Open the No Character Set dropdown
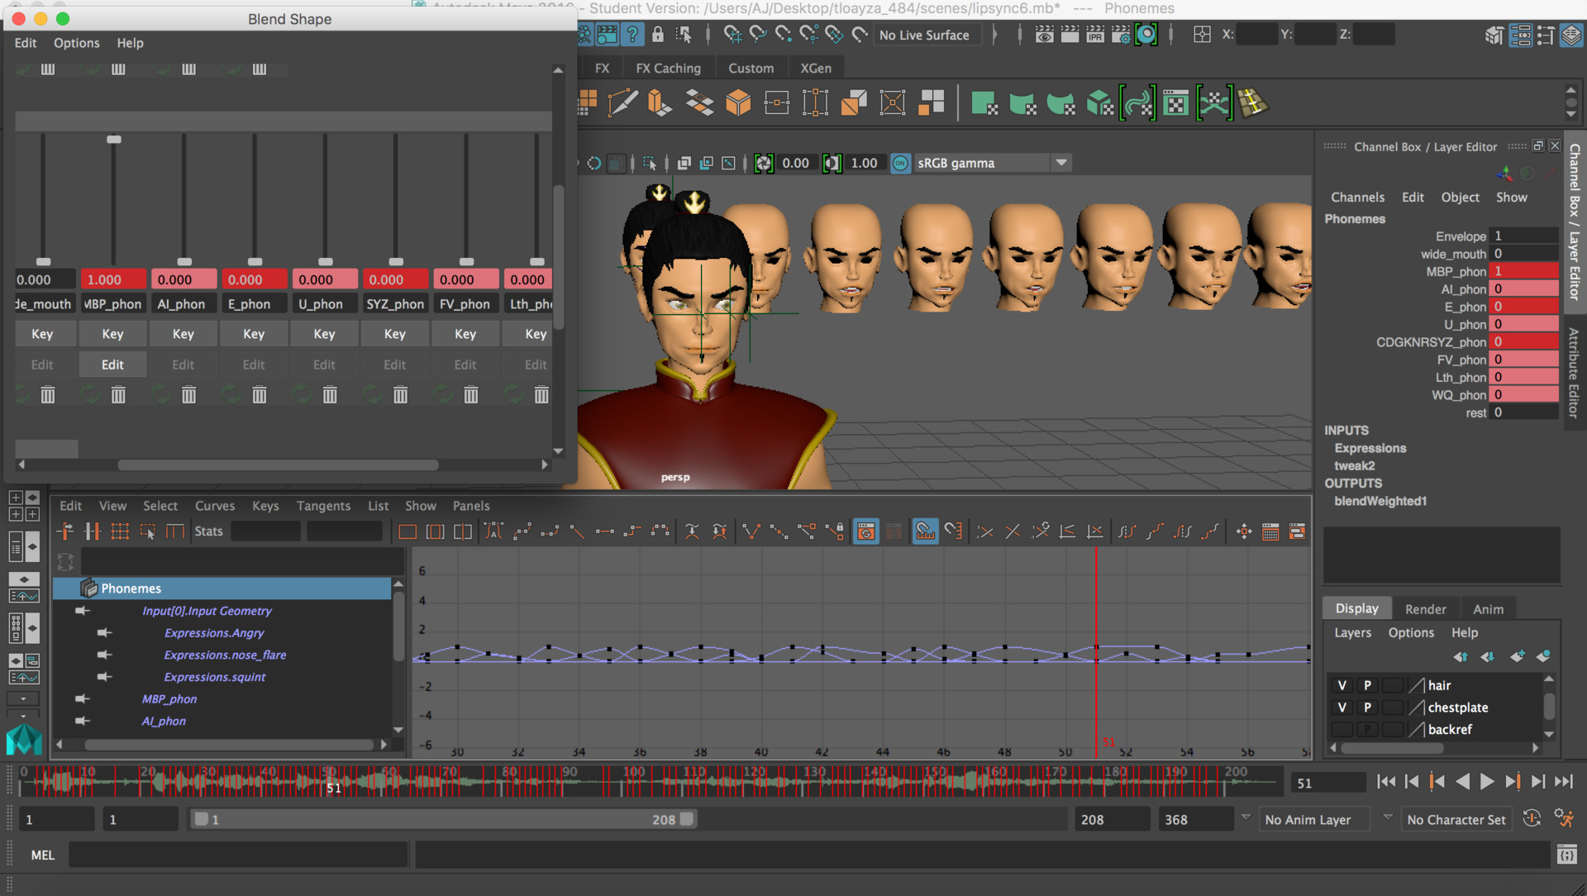1587x896 pixels. pyautogui.click(x=1458, y=819)
